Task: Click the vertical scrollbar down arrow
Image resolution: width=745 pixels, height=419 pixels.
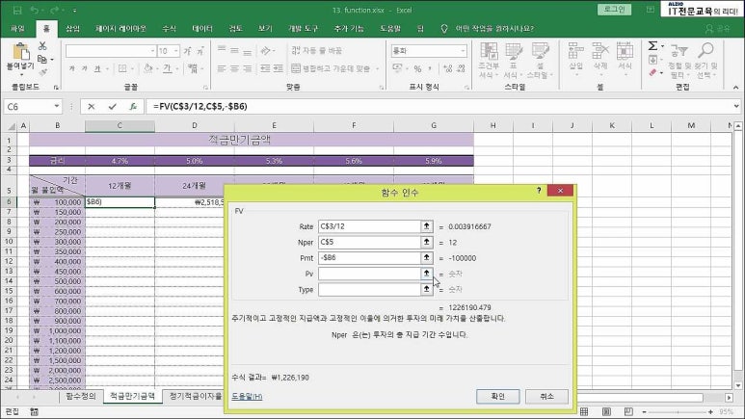Action: pyautogui.click(x=738, y=385)
